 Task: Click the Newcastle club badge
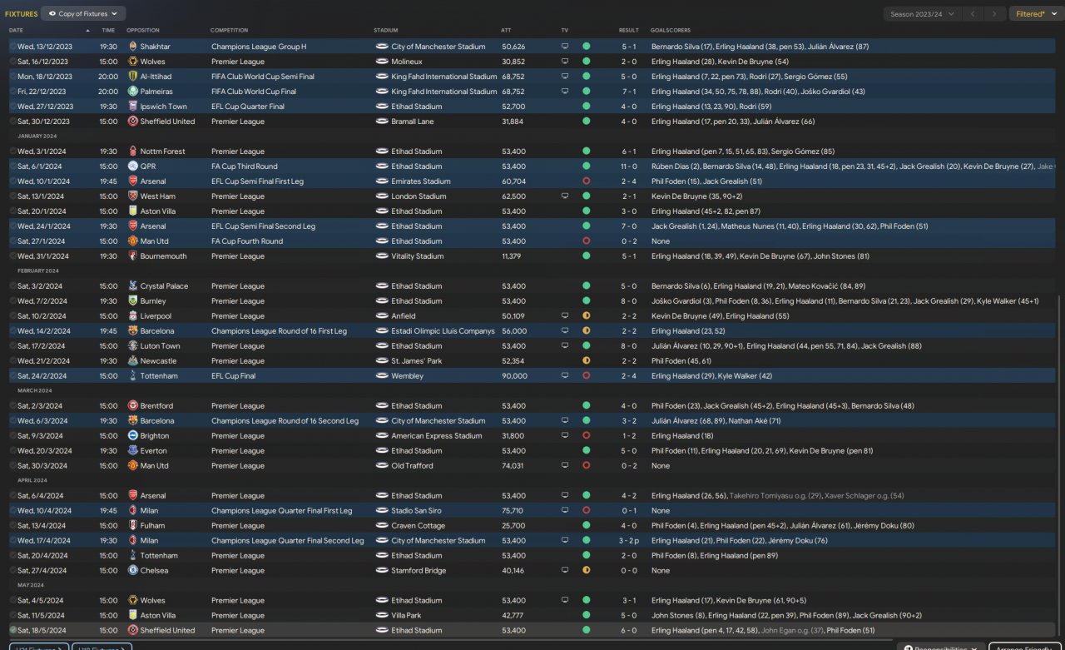point(133,361)
